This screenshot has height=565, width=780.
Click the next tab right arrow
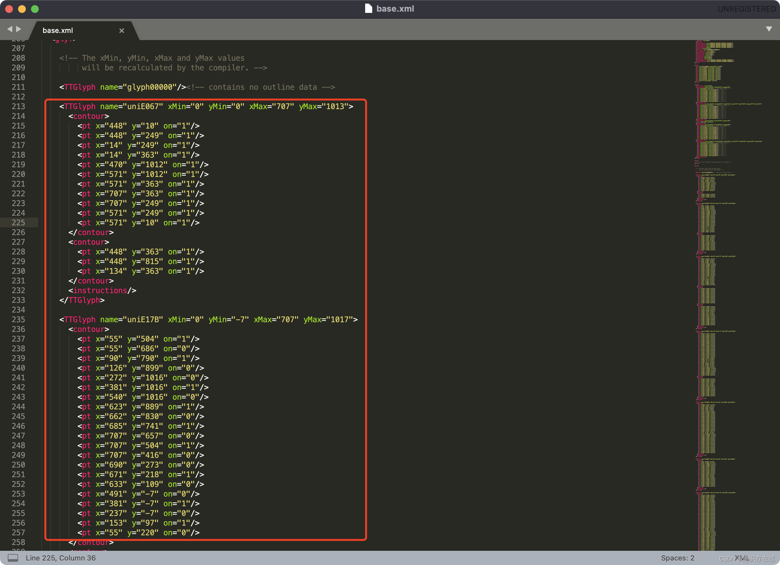point(19,29)
